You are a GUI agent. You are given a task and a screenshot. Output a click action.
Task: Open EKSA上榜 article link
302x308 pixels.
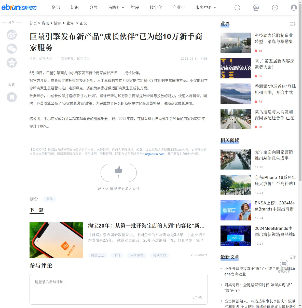click(x=275, y=206)
